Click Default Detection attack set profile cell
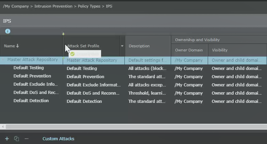 [94, 101]
